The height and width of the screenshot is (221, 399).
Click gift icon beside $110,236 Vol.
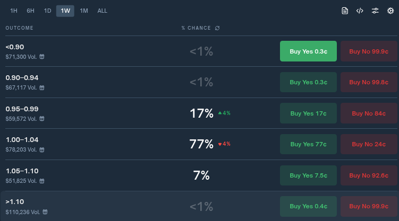(45, 212)
